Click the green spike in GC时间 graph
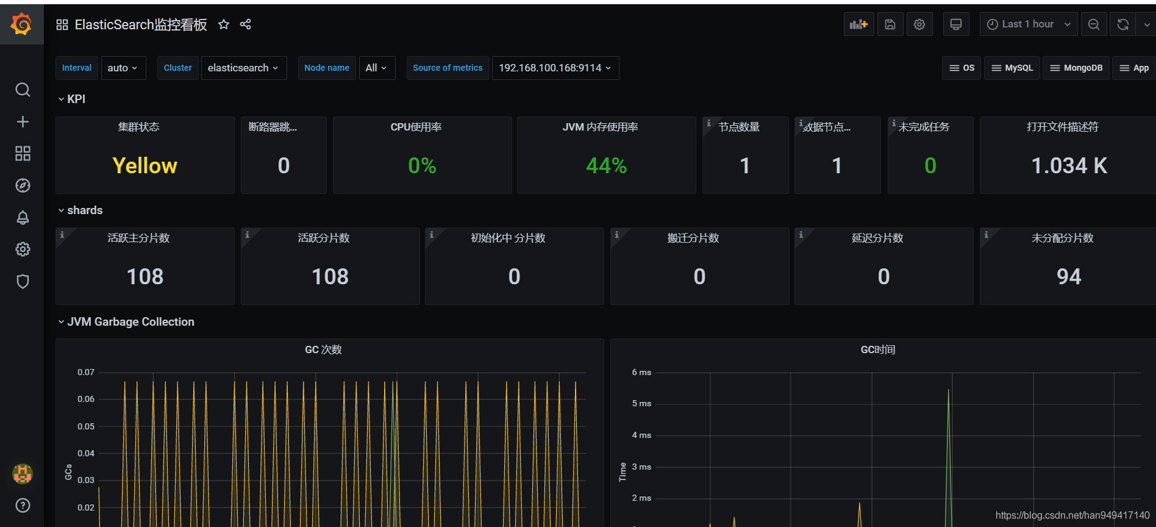The image size is (1156, 527). 949,457
